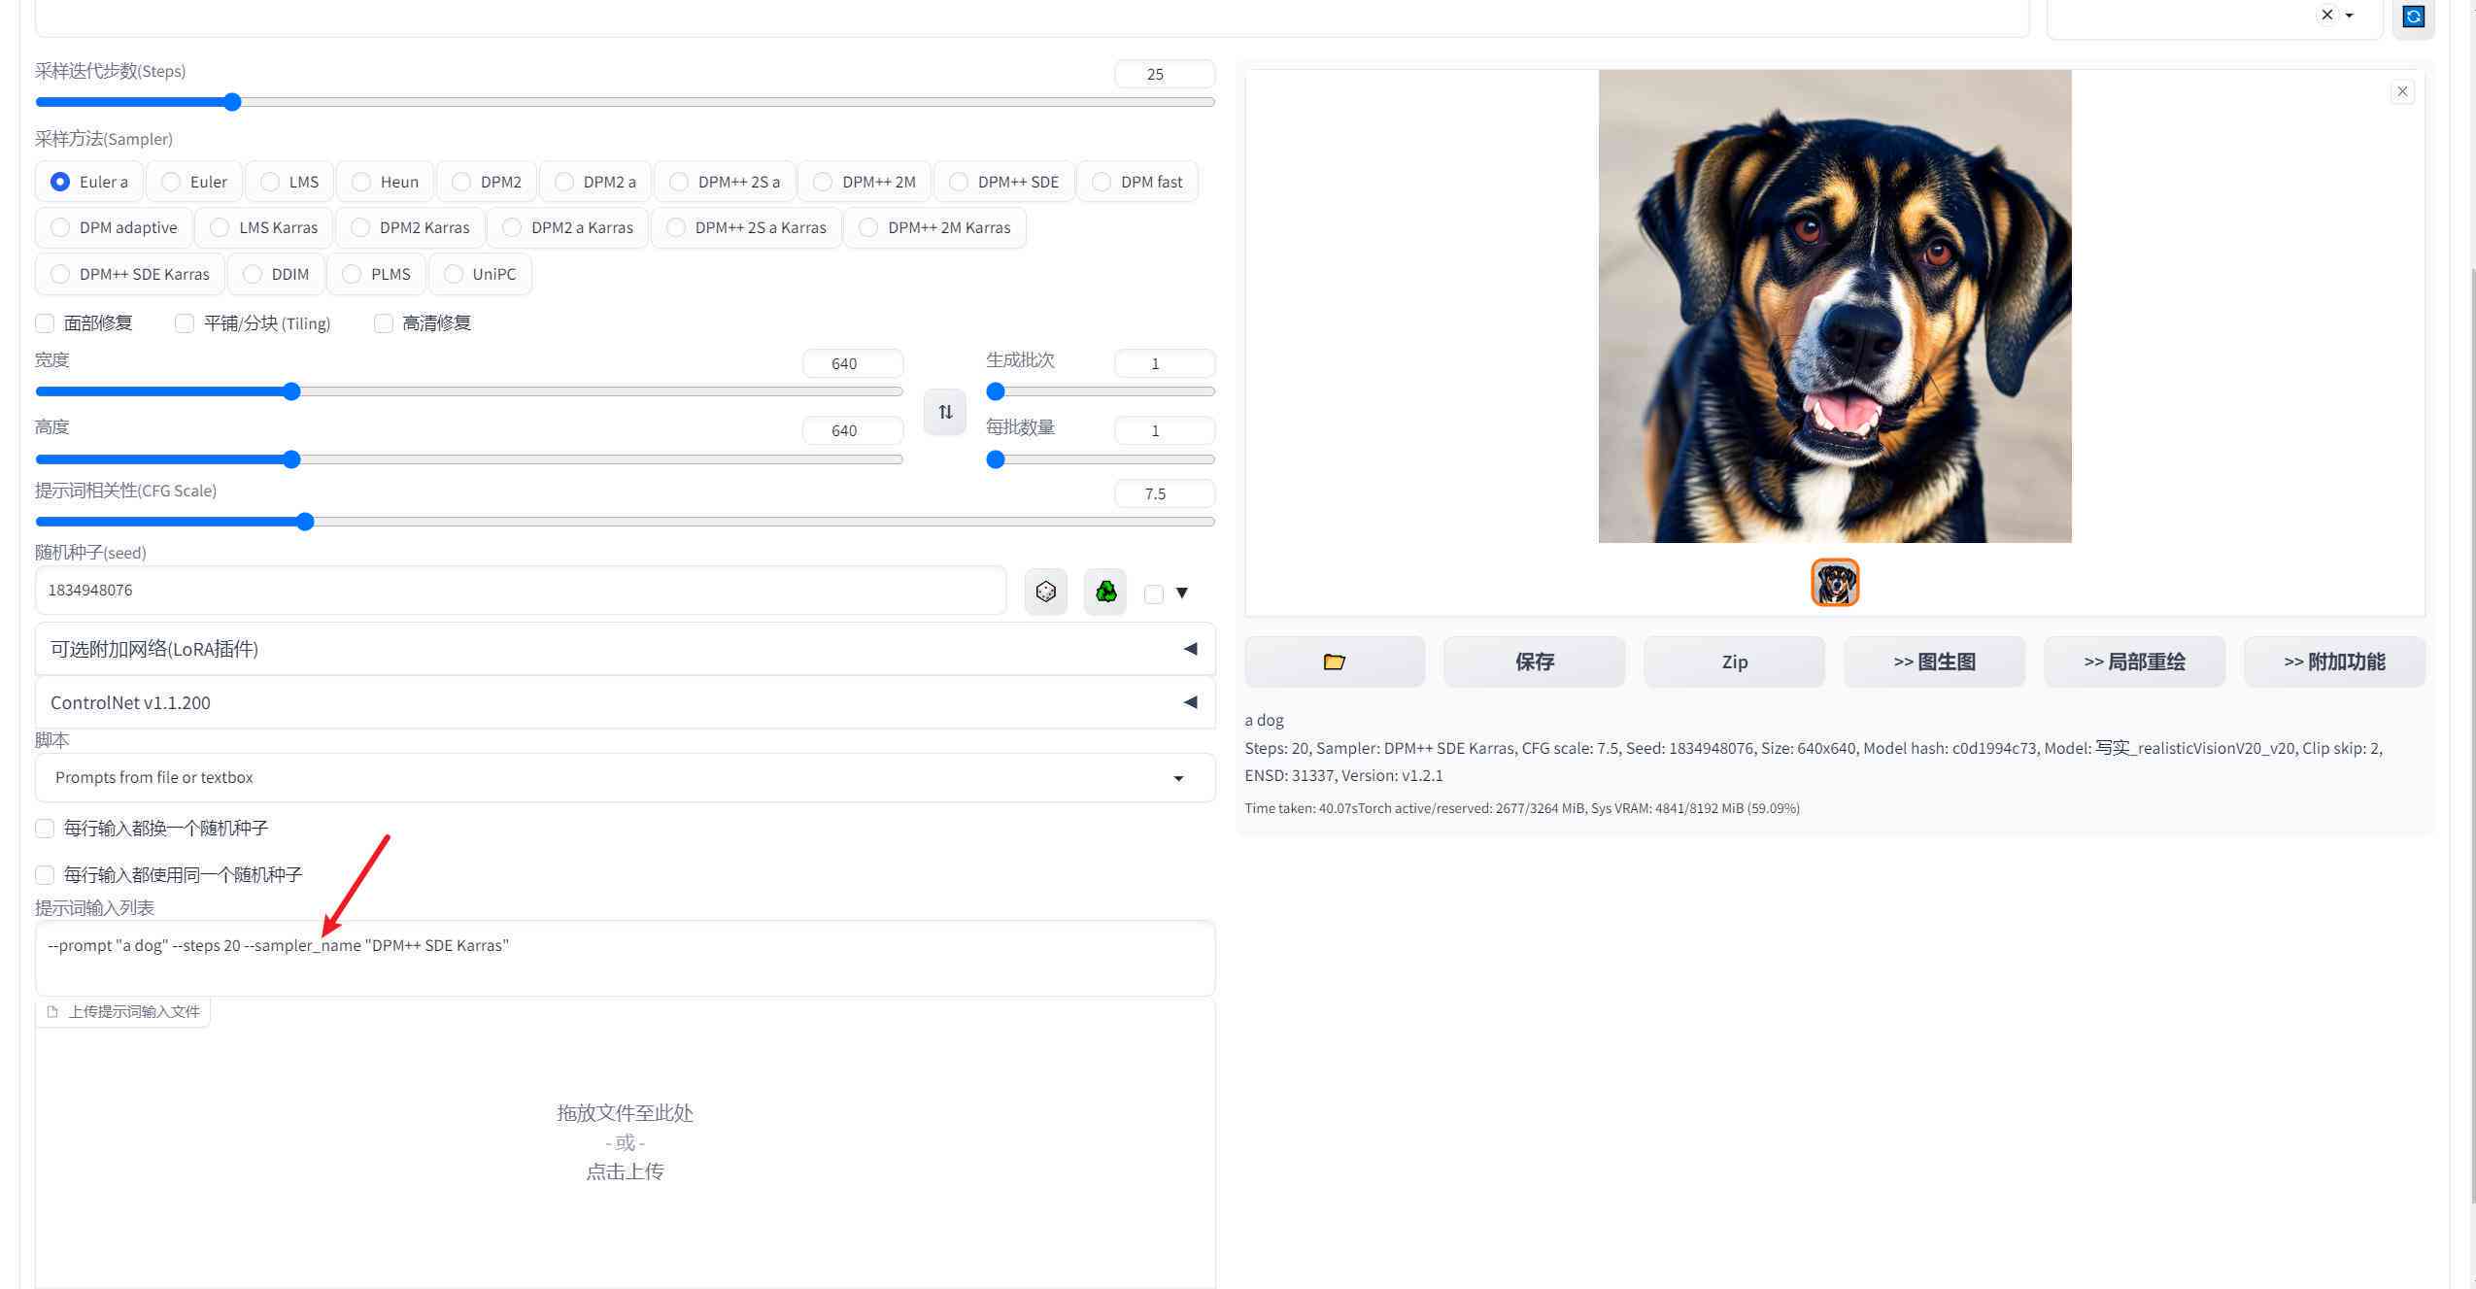
Task: Swap width and height arrows button
Action: [945, 412]
